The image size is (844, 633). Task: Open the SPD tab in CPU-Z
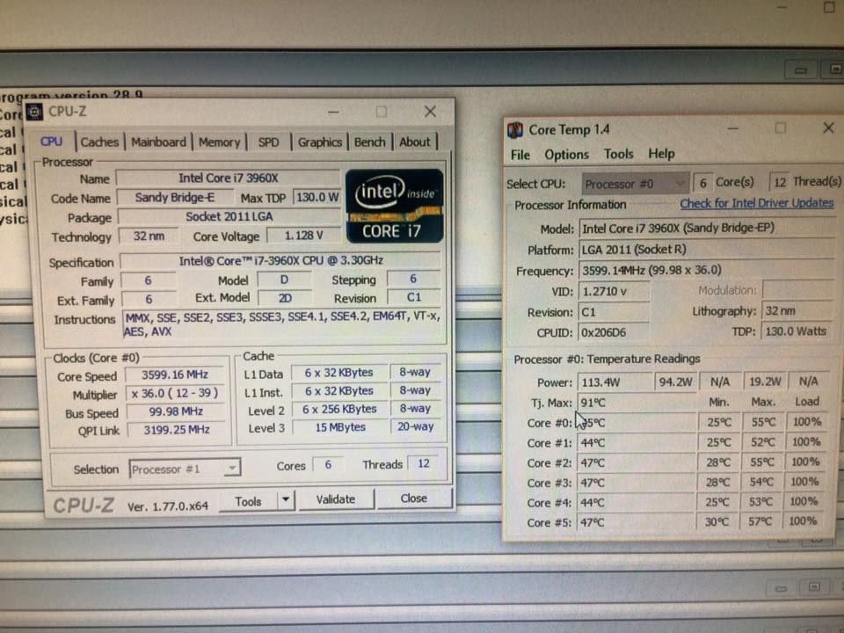(268, 142)
